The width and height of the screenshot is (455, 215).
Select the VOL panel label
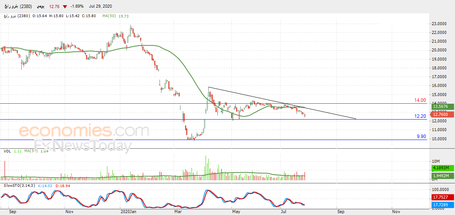point(7,151)
